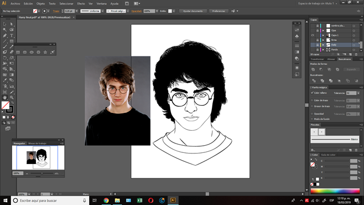Enable Opacidad checkbox in Varita mágica
Viewport: 364px width, 205px height.
[x=312, y=114]
